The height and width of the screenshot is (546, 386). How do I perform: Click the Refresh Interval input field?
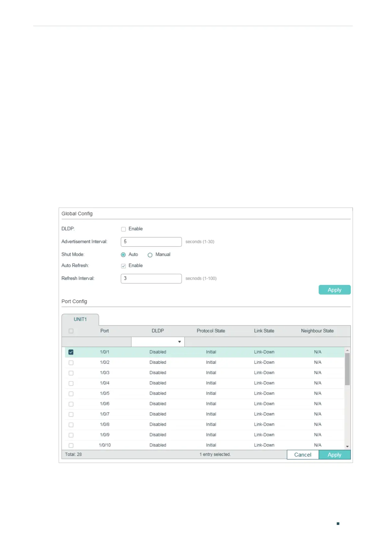point(151,279)
